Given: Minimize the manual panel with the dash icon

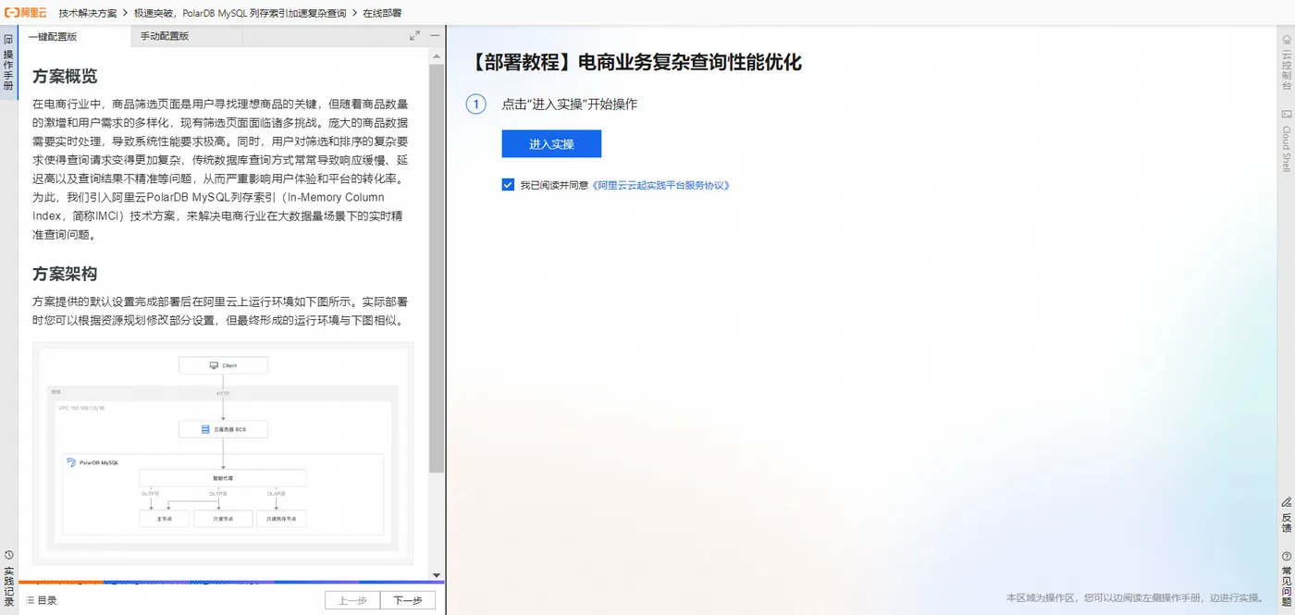Looking at the screenshot, I should pos(435,36).
